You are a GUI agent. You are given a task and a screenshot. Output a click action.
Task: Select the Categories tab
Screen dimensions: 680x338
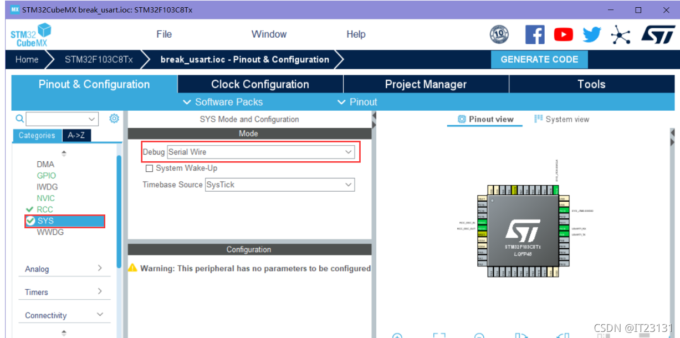[37, 135]
